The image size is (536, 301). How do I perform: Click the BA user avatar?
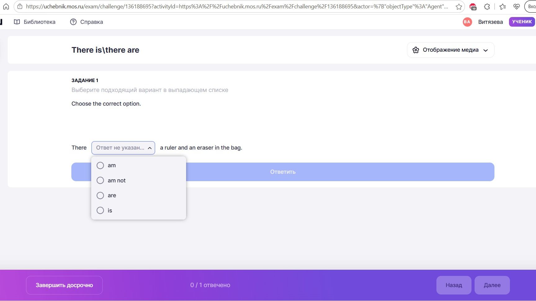point(467,22)
